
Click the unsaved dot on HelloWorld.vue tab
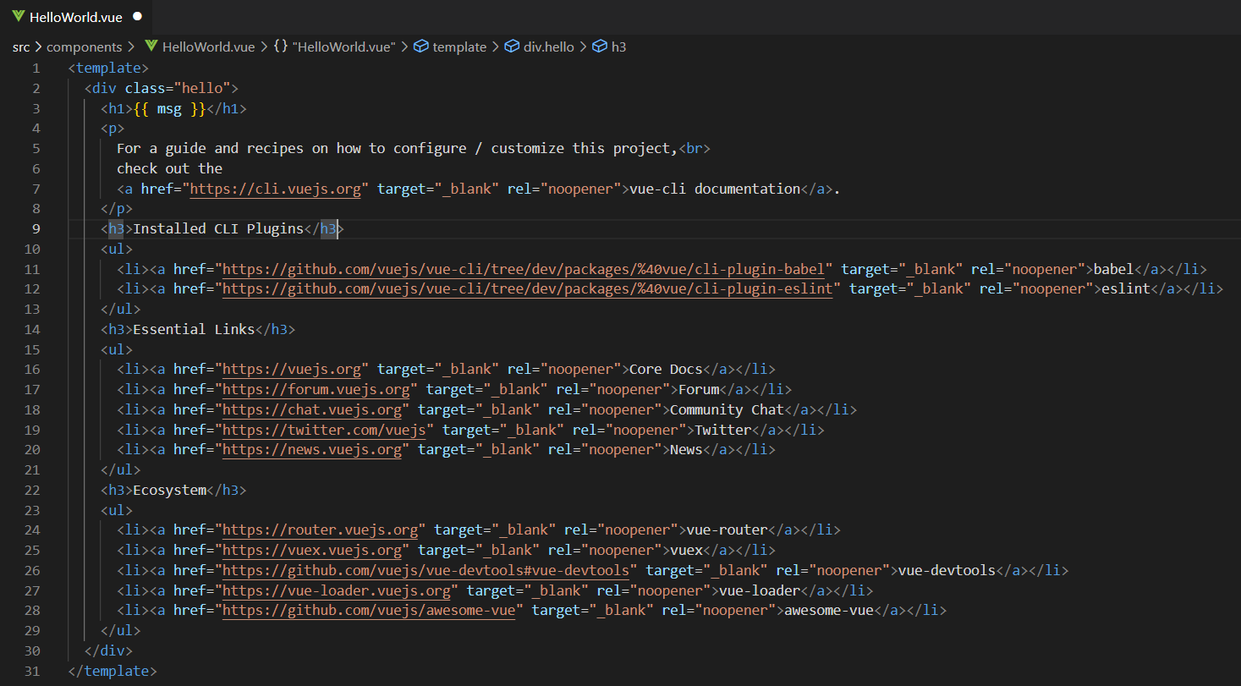coord(138,17)
